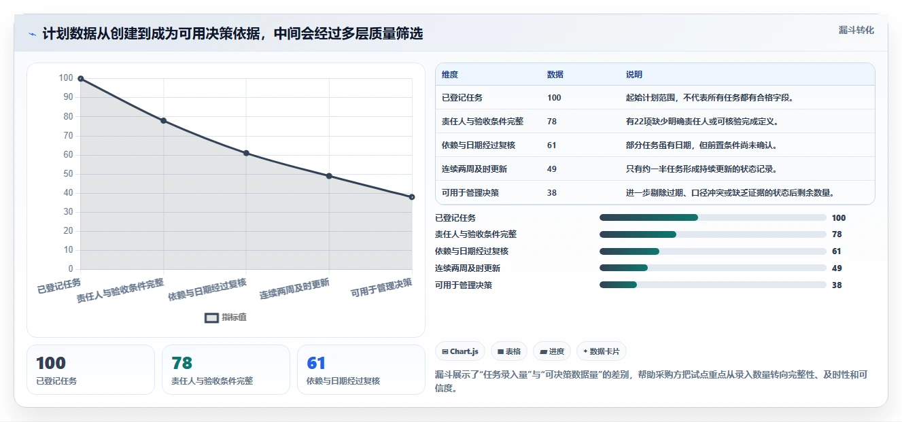Open the 78 责任人与验收条件完整 data card
Image resolution: width=902 pixels, height=422 pixels.
(226, 370)
